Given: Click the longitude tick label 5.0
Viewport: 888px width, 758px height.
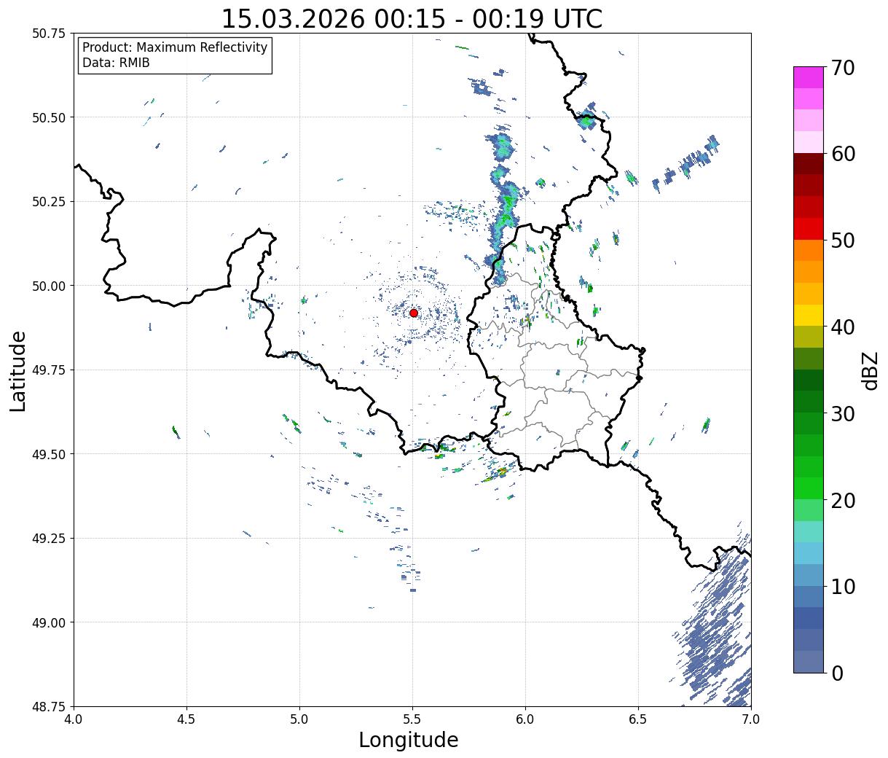Looking at the screenshot, I should (x=299, y=719).
